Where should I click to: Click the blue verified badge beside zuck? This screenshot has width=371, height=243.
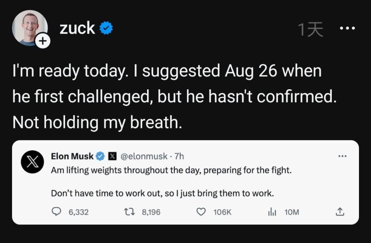(106, 28)
